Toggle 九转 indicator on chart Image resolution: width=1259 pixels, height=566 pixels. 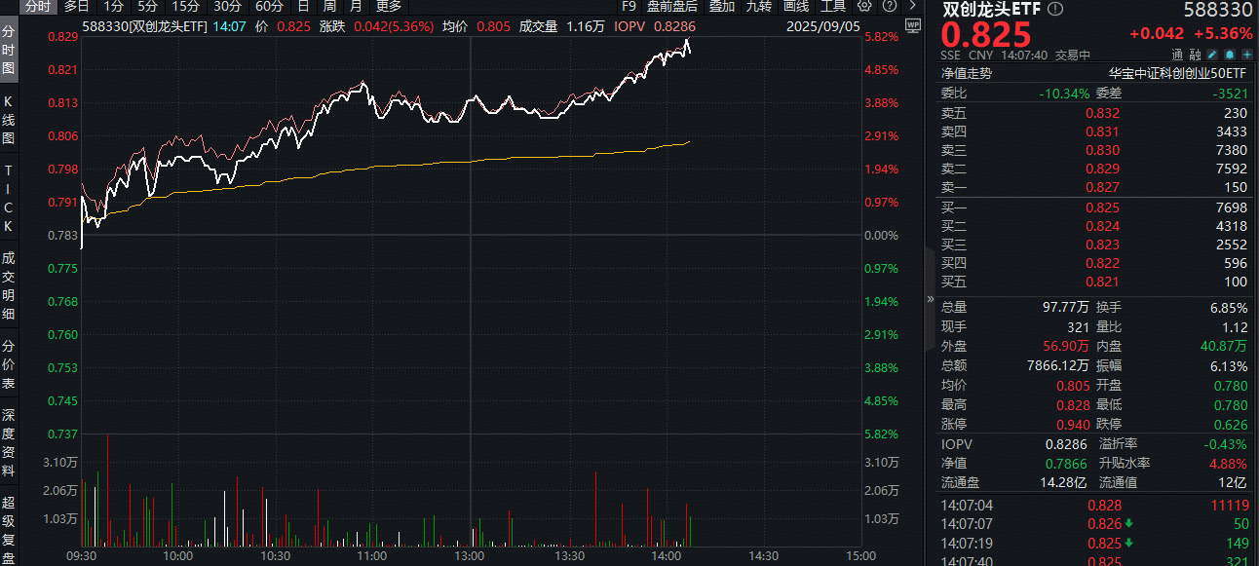(759, 6)
